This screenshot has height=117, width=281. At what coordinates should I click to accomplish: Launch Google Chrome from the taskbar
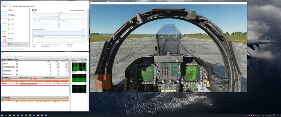[14, 115]
